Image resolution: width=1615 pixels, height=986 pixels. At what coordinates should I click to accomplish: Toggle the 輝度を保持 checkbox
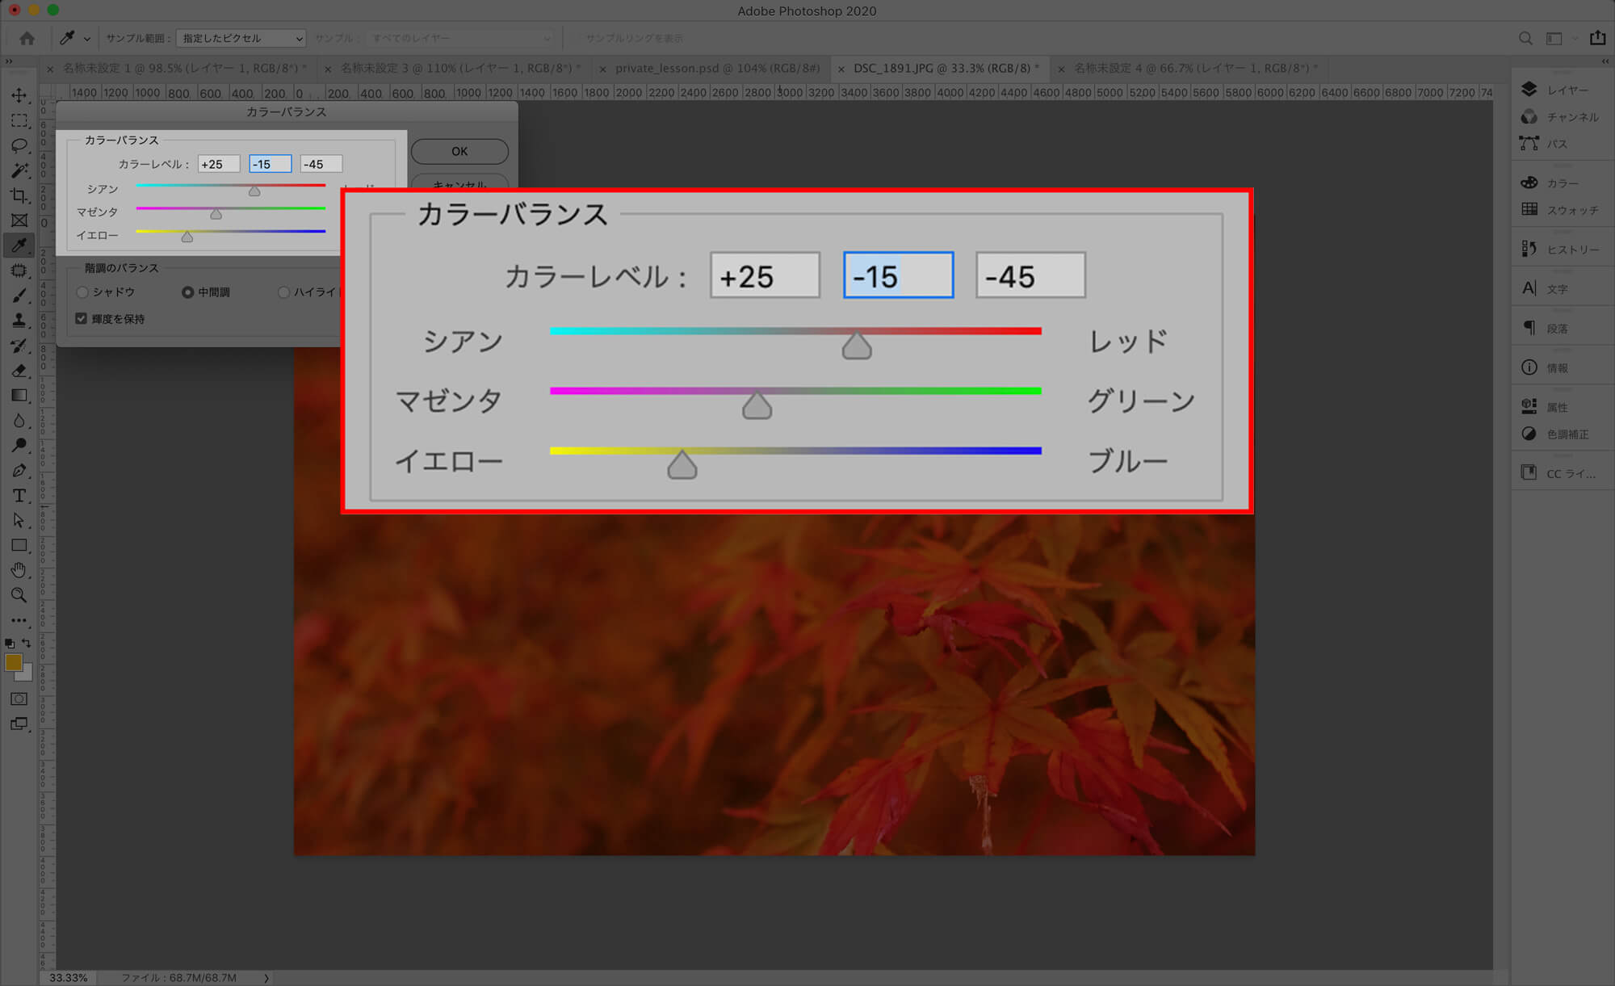[81, 319]
